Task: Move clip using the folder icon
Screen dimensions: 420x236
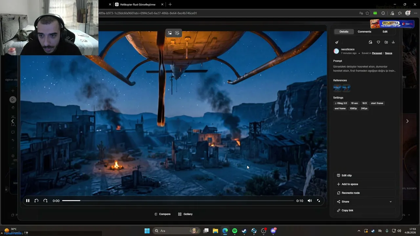Action: click(386, 42)
